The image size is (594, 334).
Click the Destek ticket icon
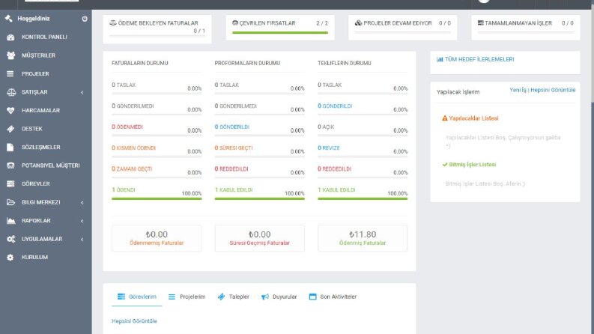tap(10, 129)
